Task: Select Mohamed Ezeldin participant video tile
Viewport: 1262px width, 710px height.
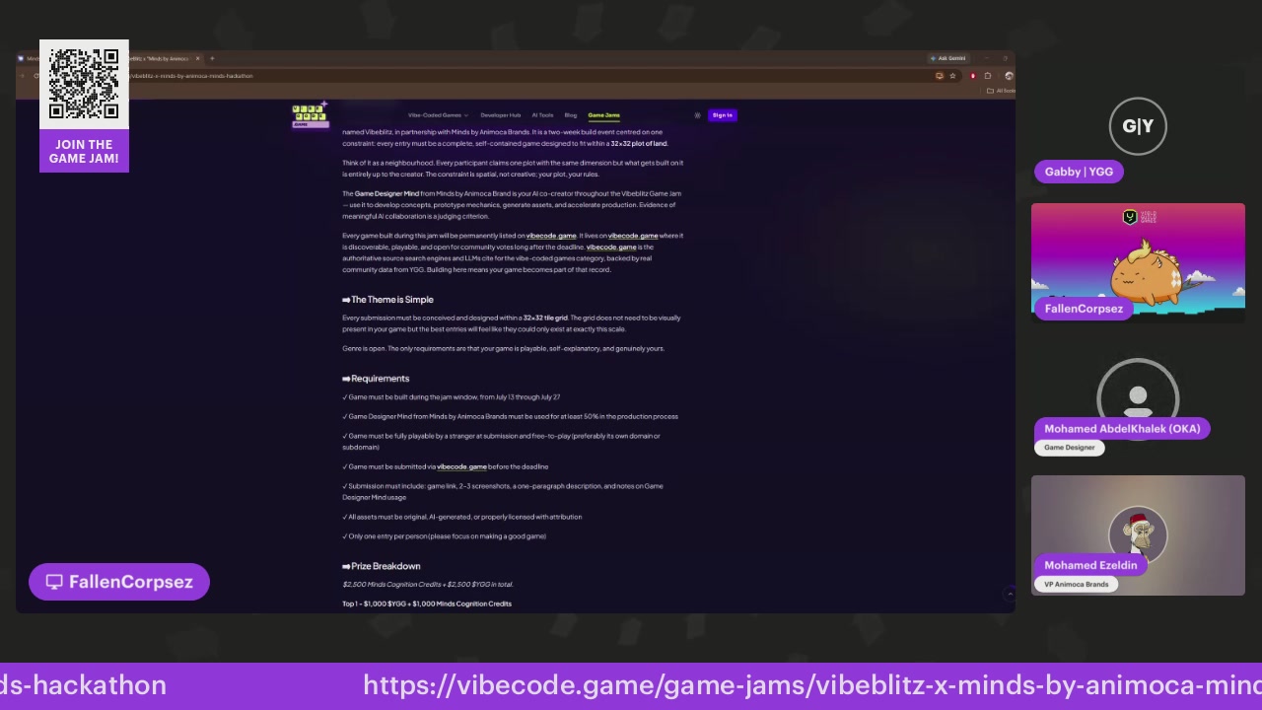Action: pyautogui.click(x=1138, y=535)
